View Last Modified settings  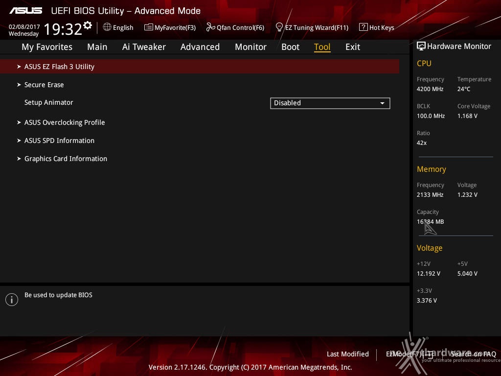348,354
